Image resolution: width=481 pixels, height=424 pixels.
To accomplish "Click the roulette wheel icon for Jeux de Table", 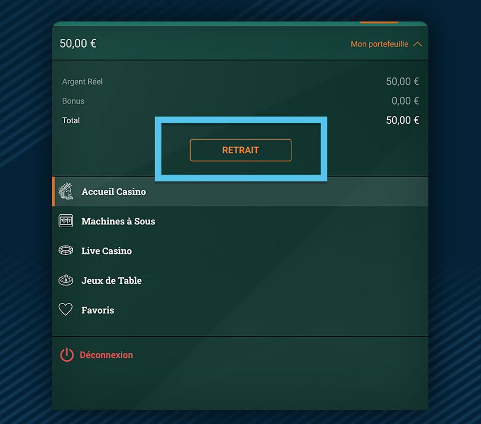I will click(66, 280).
